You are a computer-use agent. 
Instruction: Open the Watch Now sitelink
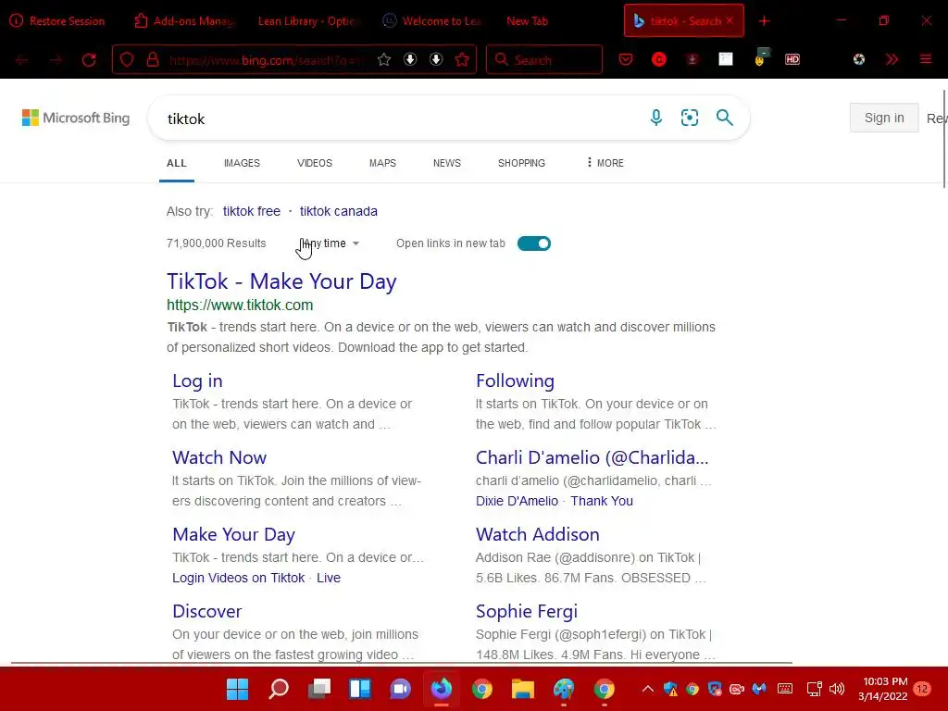pyautogui.click(x=218, y=457)
